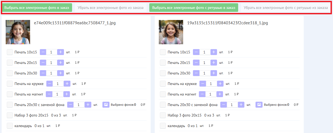
Task: Enable Печать на кружке for first photo
Action: tap(10, 84)
